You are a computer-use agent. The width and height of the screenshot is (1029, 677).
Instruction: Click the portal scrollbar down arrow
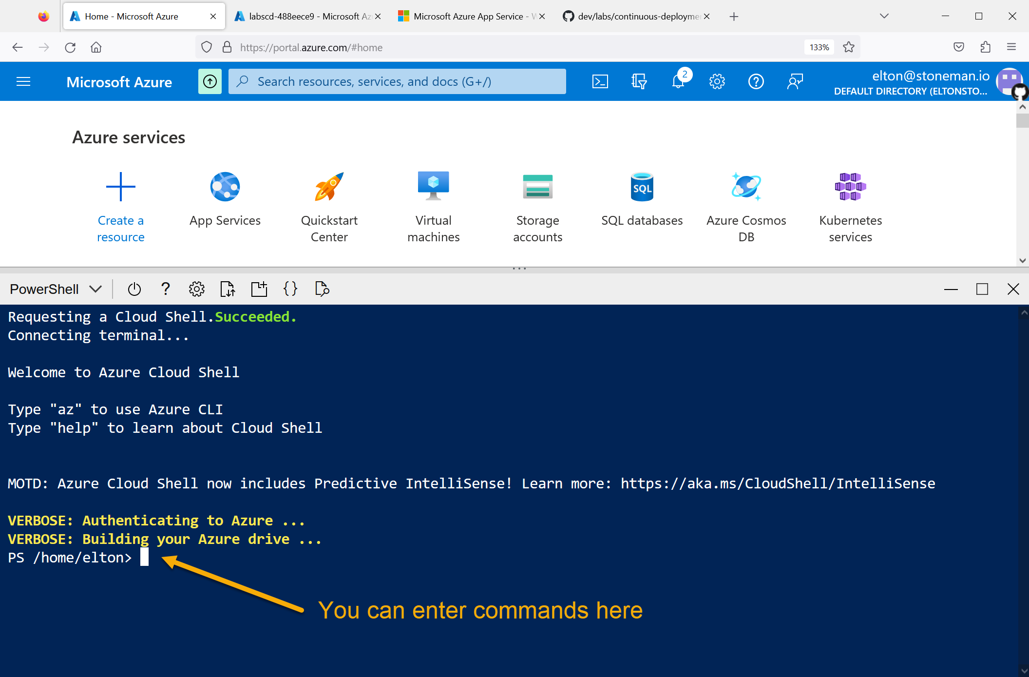(1023, 261)
